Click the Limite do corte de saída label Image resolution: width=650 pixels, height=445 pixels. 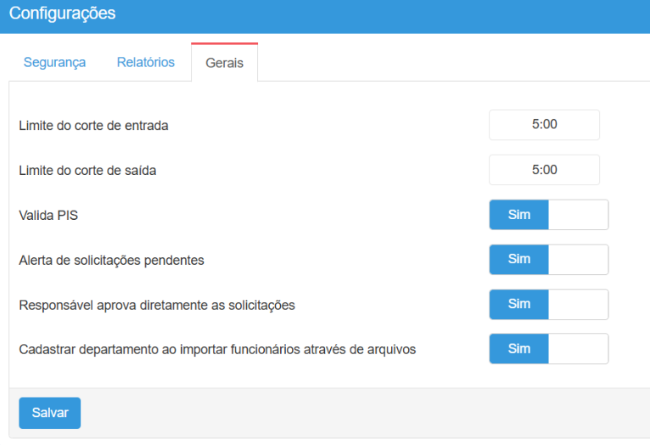pos(87,171)
